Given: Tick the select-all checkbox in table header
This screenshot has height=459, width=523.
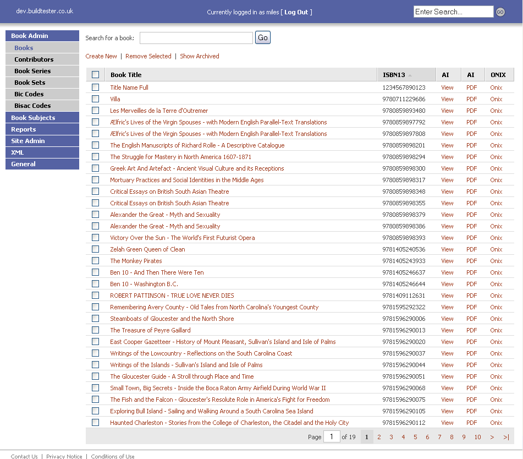Looking at the screenshot, I should pos(95,74).
